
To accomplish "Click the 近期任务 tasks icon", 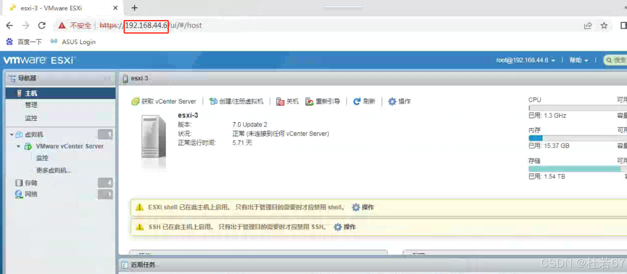I will click(x=124, y=265).
